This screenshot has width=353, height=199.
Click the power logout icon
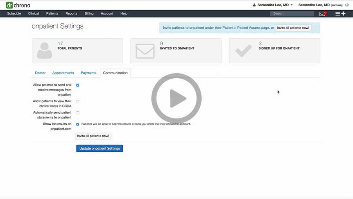pyautogui.click(x=347, y=5)
